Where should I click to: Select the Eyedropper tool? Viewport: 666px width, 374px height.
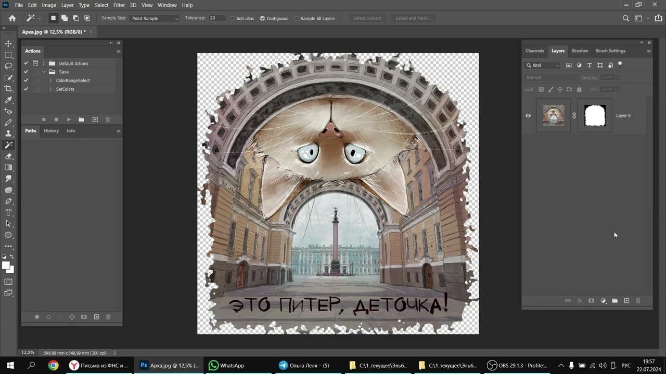tap(8, 100)
